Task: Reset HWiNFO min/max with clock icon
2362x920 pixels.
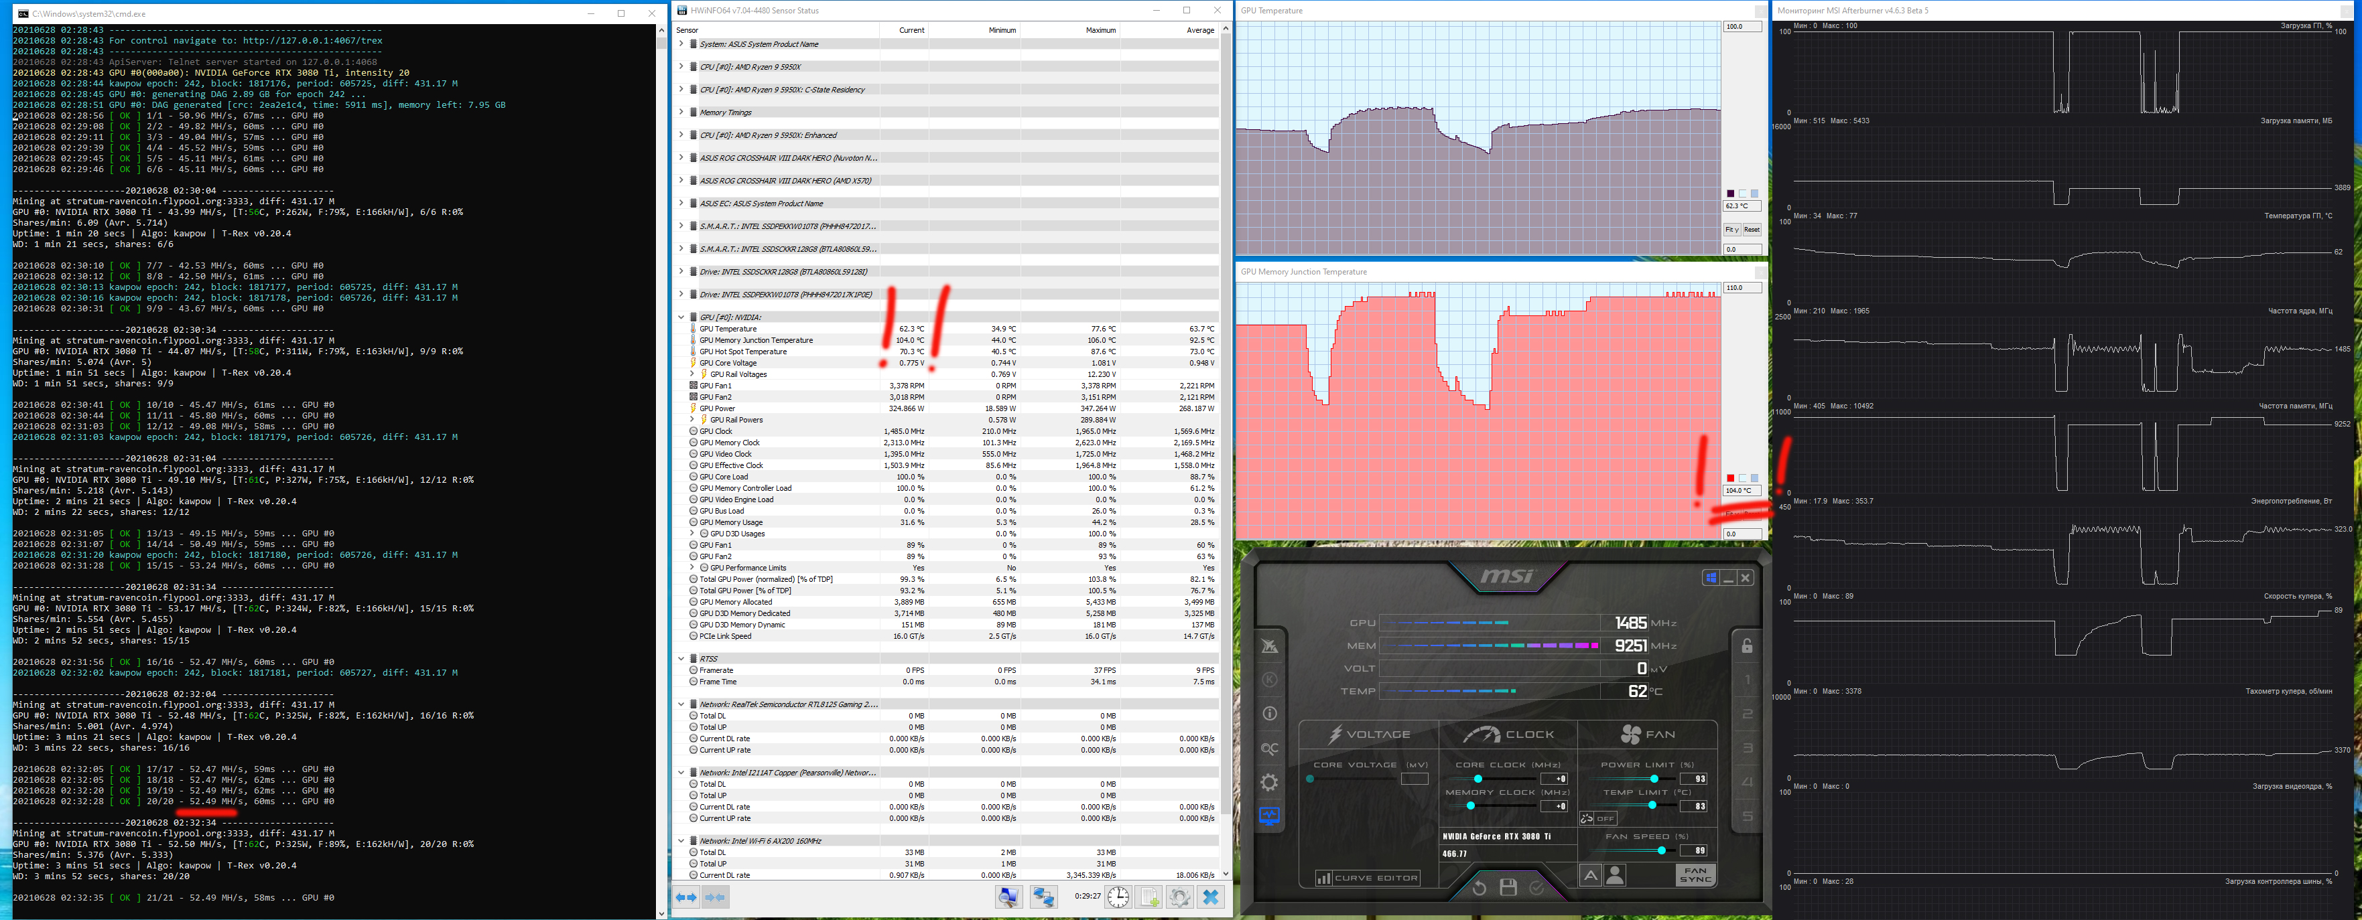Action: point(1118,897)
